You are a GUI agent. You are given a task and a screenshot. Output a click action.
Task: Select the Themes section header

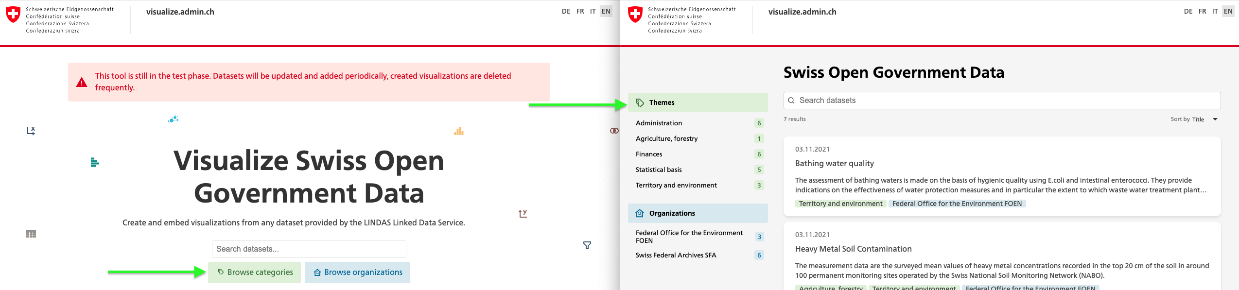[x=698, y=102]
